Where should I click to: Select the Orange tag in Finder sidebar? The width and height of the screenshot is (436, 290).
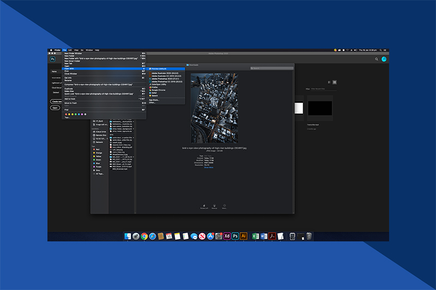[x=98, y=153]
